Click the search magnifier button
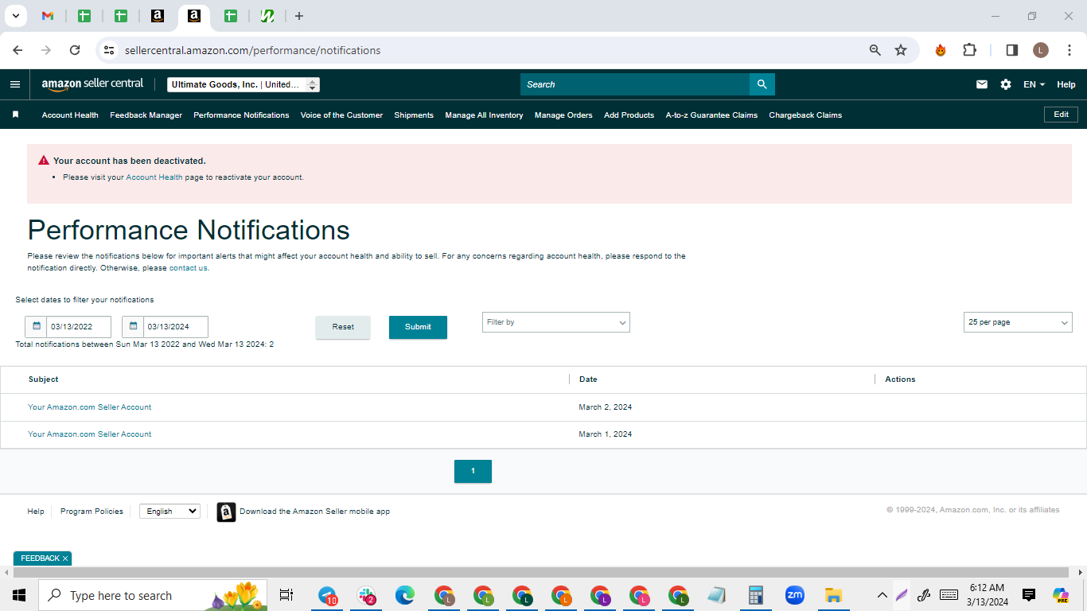 coord(762,84)
